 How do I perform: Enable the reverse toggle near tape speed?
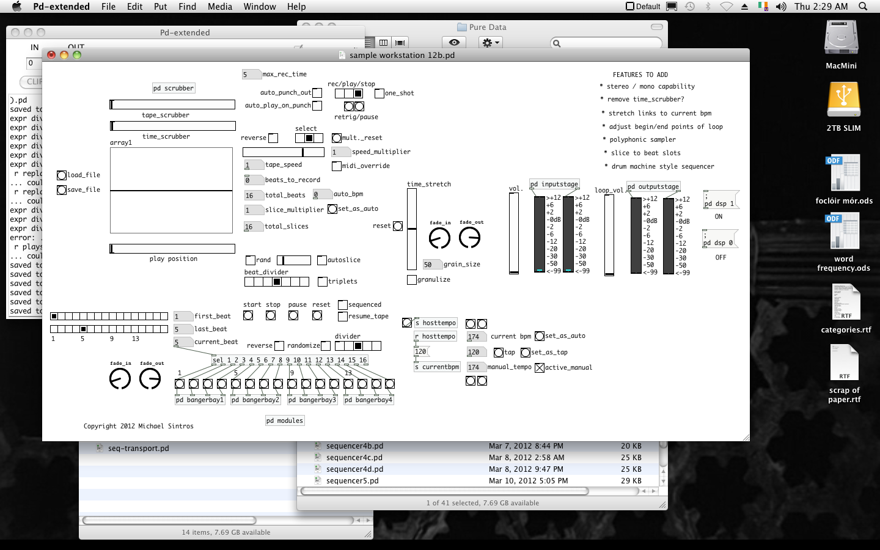[273, 138]
